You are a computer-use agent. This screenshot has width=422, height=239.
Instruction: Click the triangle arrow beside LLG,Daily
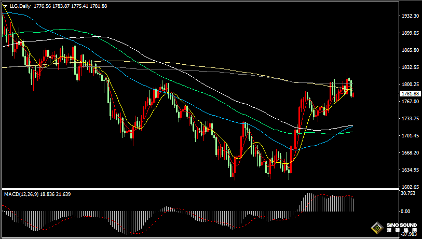[x=5, y=6]
